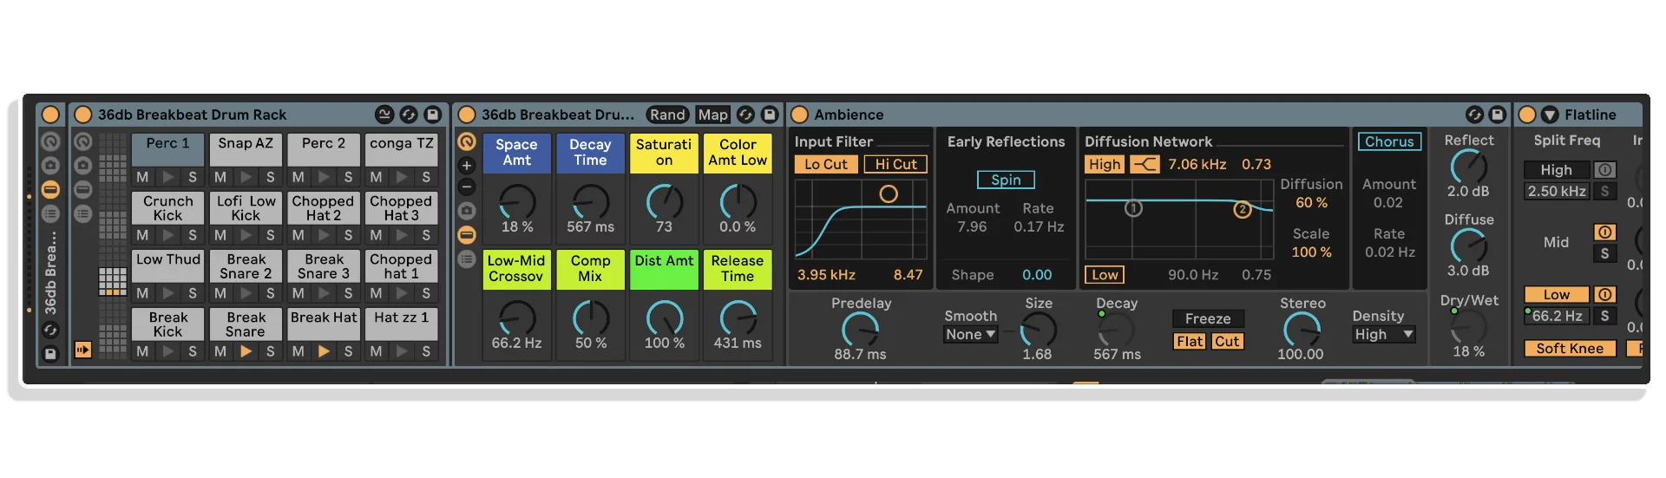Click the Space Amt macro knob
This screenshot has width=1666, height=478.
point(517,201)
